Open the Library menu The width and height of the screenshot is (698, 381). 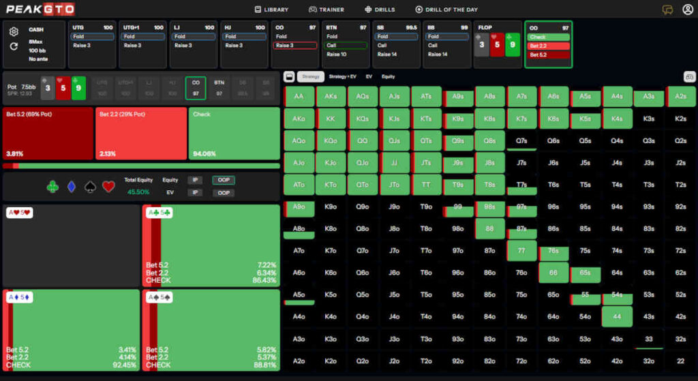271,10
